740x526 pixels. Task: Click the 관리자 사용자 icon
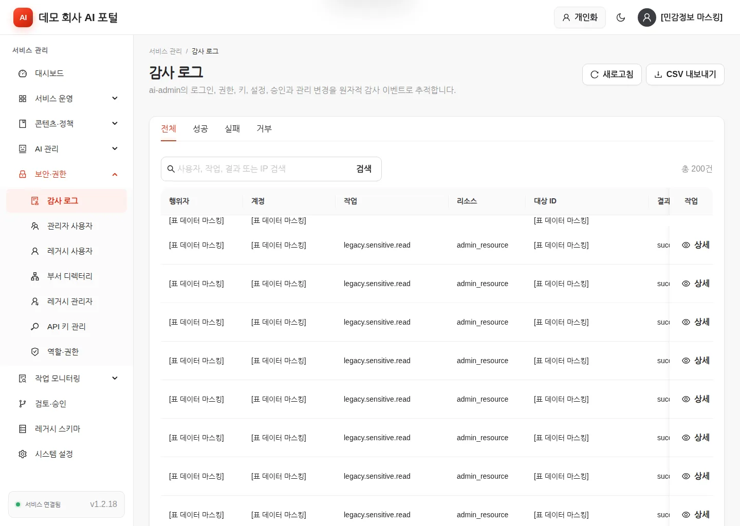pos(35,226)
